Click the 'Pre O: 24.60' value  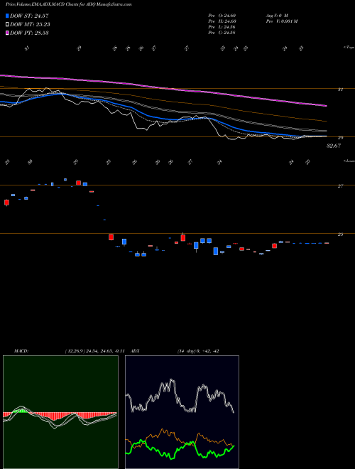[x=222, y=16]
